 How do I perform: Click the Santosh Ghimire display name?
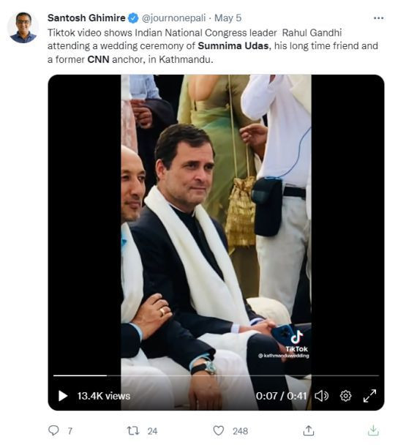point(86,18)
